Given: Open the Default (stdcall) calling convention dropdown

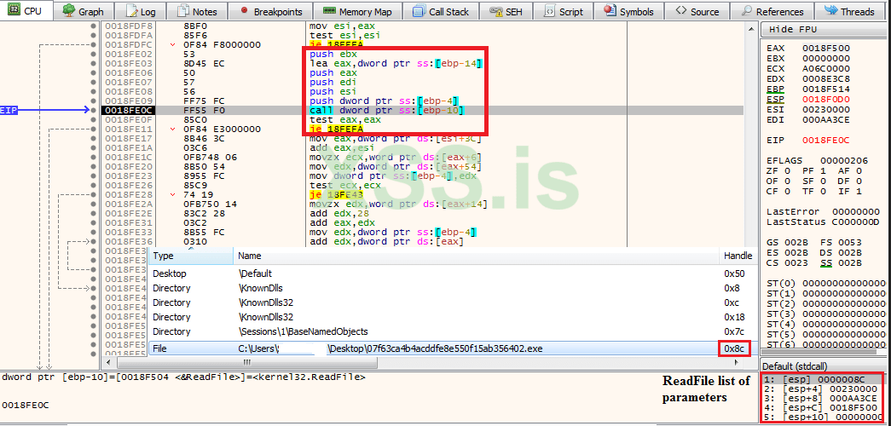Looking at the screenshot, I should point(821,366).
